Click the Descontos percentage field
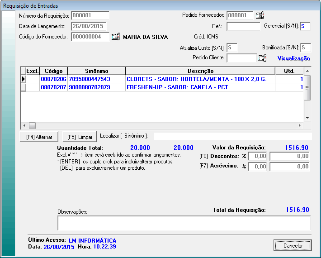The image size is (321, 258). point(257,156)
